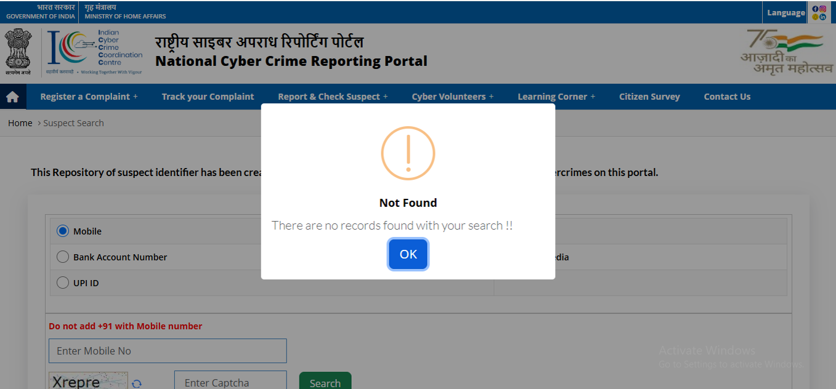The width and height of the screenshot is (836, 389).
Task: Open the Language selector
Action: (x=785, y=12)
